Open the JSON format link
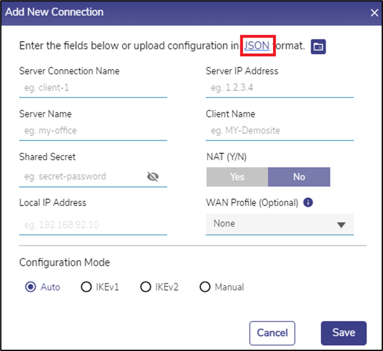This screenshot has height=351, width=383. pyautogui.click(x=256, y=46)
